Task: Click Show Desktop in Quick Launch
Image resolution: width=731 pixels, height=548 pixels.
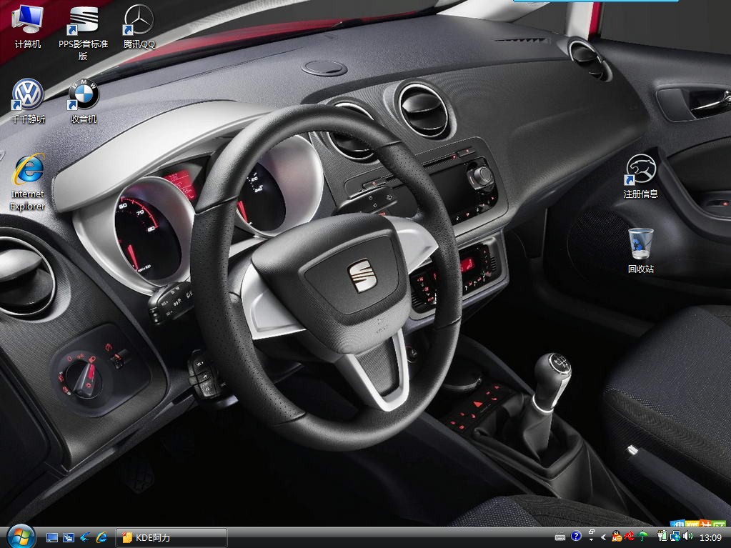Action: [x=52, y=537]
